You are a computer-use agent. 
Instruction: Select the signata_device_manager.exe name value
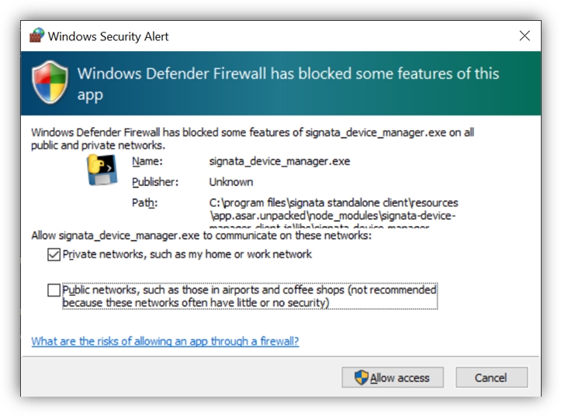(x=279, y=161)
